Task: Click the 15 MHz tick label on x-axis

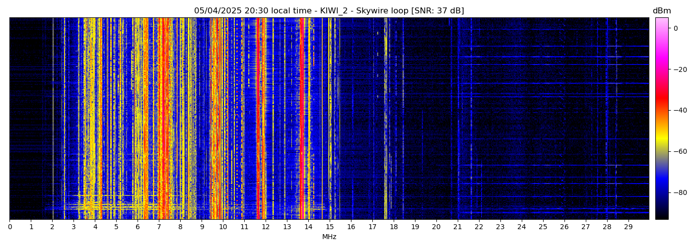Action: point(330,227)
